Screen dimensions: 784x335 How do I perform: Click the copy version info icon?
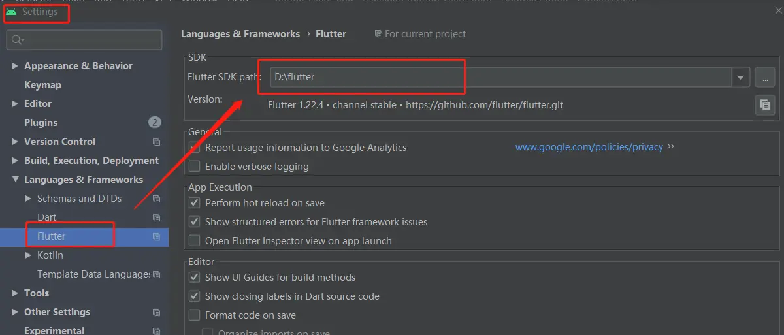(764, 104)
